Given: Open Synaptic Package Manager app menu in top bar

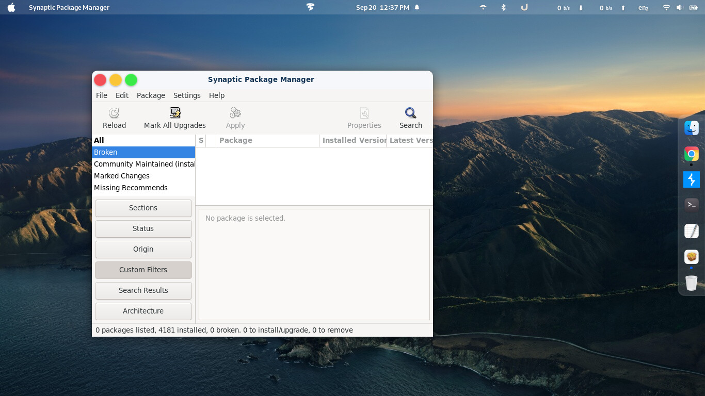Looking at the screenshot, I should pyautogui.click(x=69, y=8).
